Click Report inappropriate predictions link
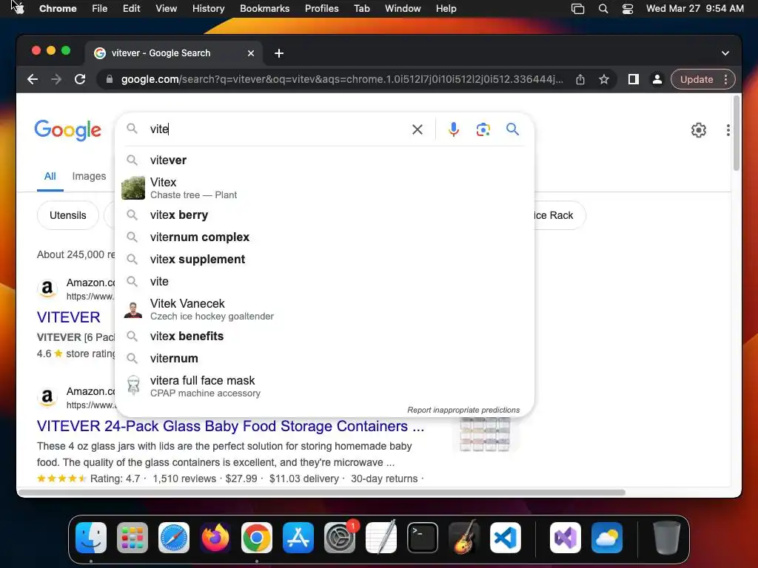The height and width of the screenshot is (568, 758). tap(463, 410)
